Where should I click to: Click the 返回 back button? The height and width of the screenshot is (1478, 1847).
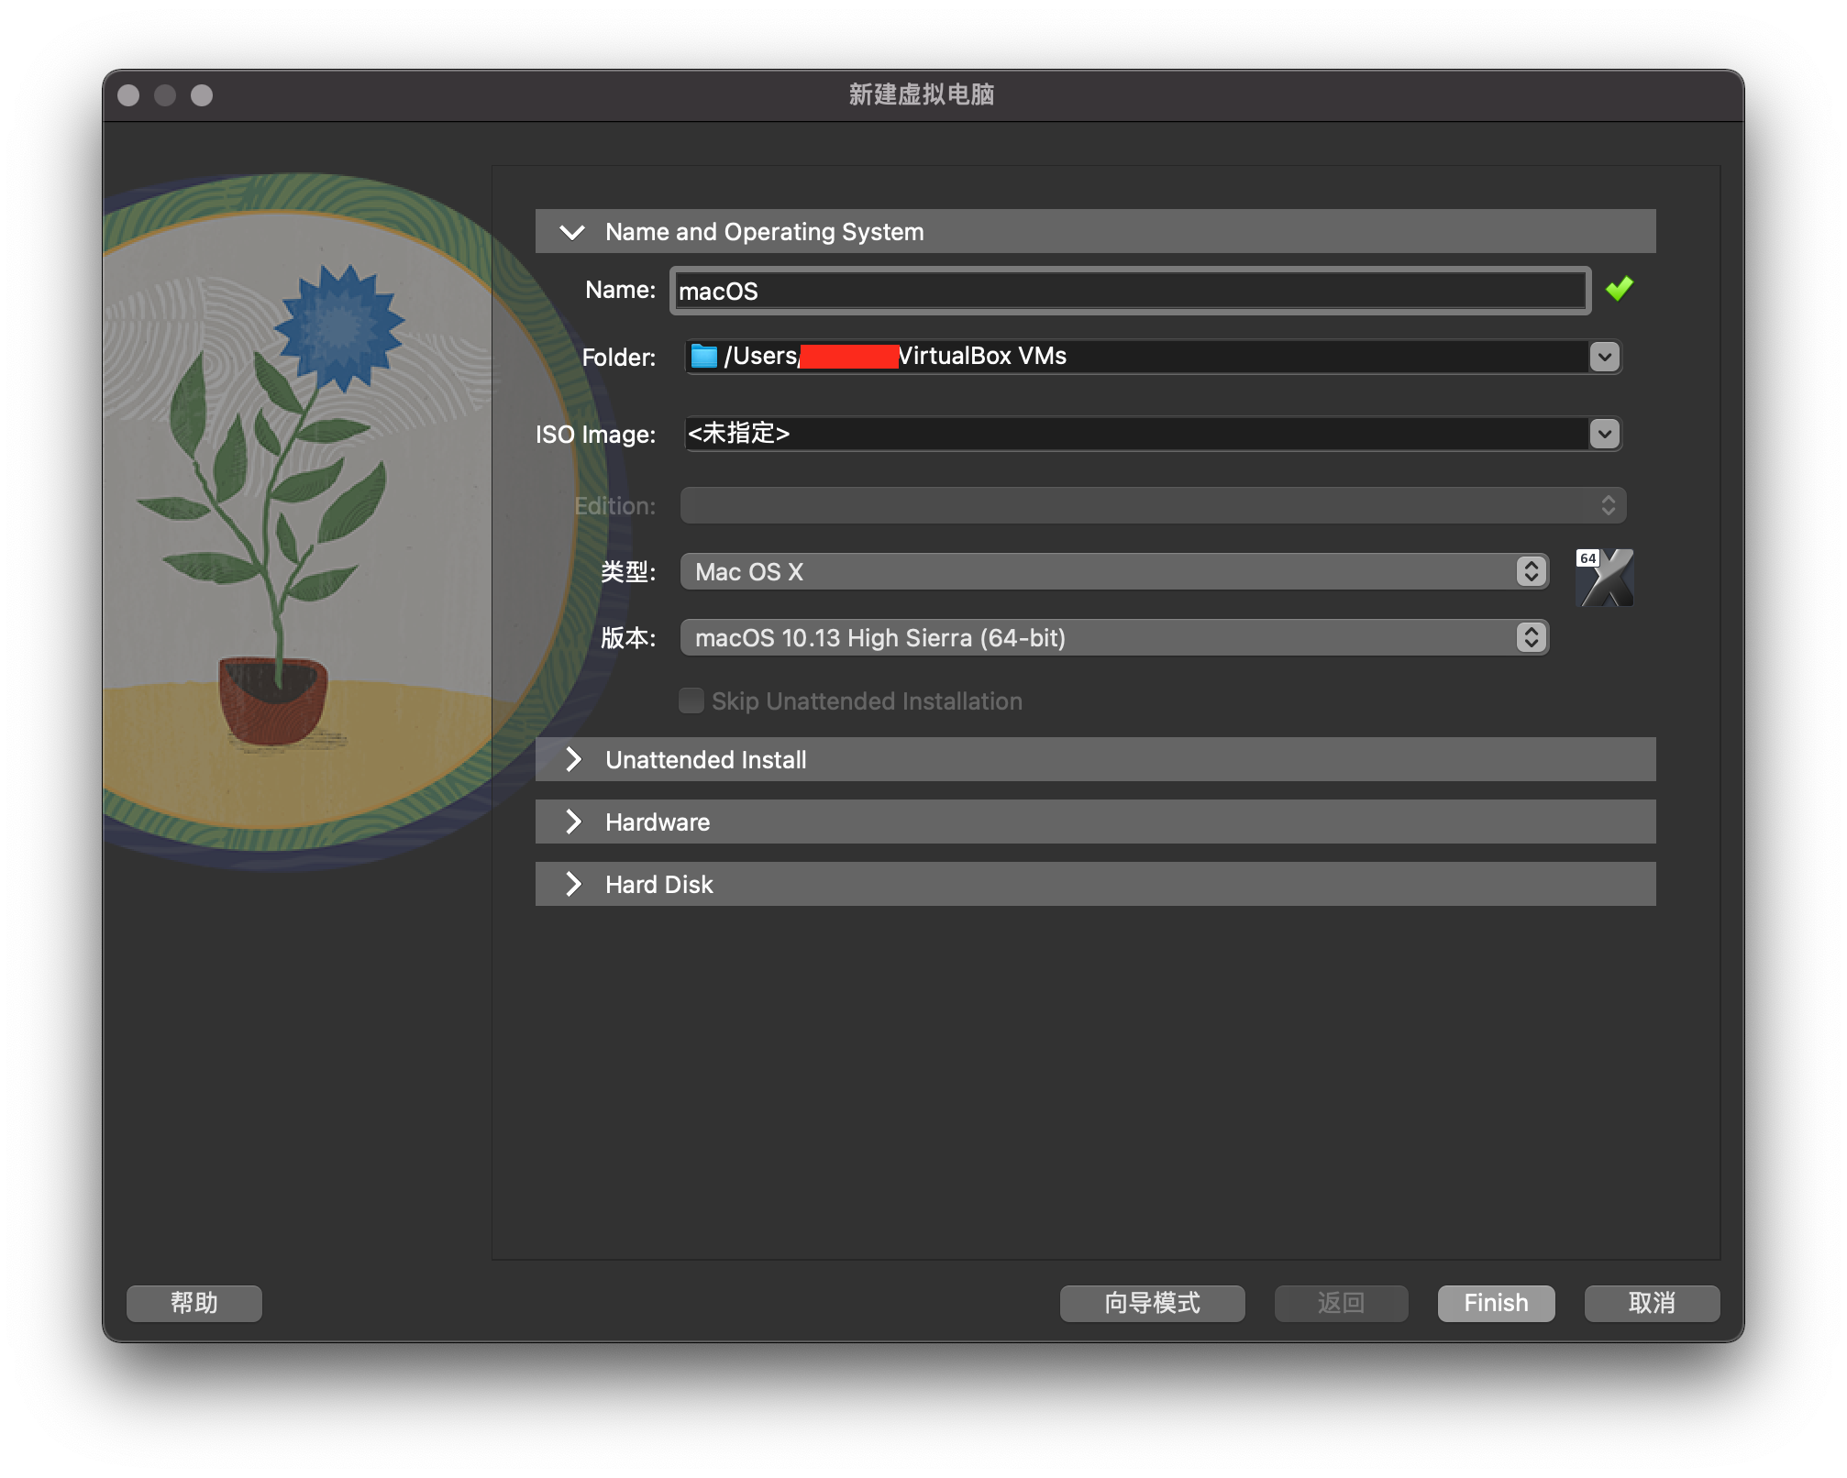point(1341,1303)
